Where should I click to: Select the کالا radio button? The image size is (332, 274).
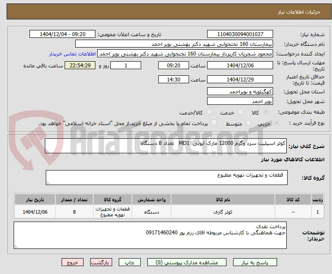pos(266,112)
